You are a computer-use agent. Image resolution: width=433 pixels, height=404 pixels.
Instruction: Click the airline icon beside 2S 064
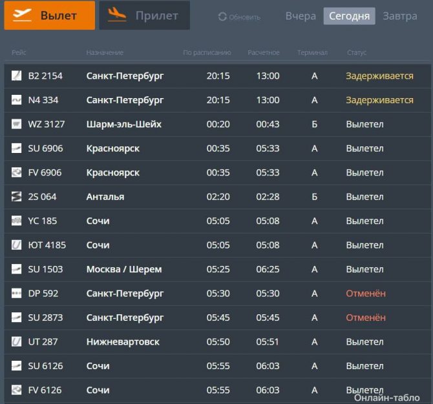coord(17,197)
